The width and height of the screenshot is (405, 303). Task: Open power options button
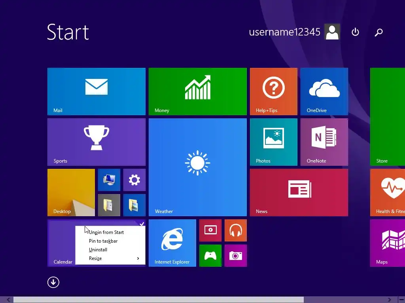click(356, 32)
